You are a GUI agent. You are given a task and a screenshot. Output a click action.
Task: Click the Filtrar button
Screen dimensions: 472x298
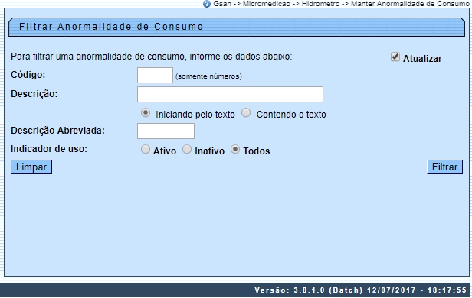[444, 167]
